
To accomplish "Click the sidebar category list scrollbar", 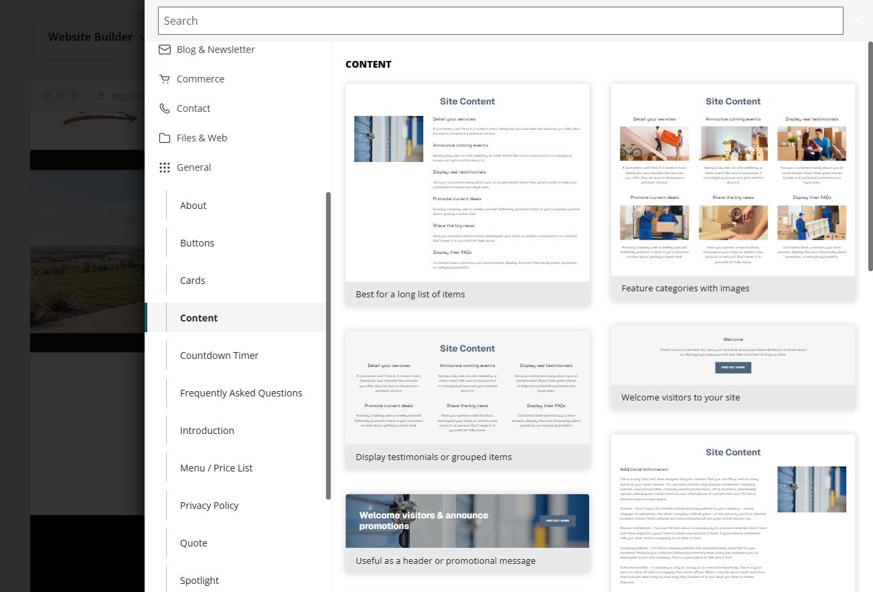I will click(x=328, y=346).
